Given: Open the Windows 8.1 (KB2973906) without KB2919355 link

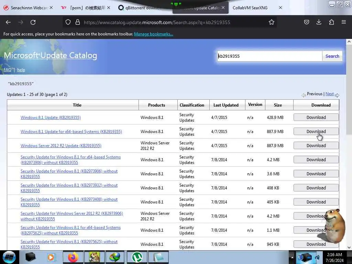Looking at the screenshot, I should pos(69,174).
